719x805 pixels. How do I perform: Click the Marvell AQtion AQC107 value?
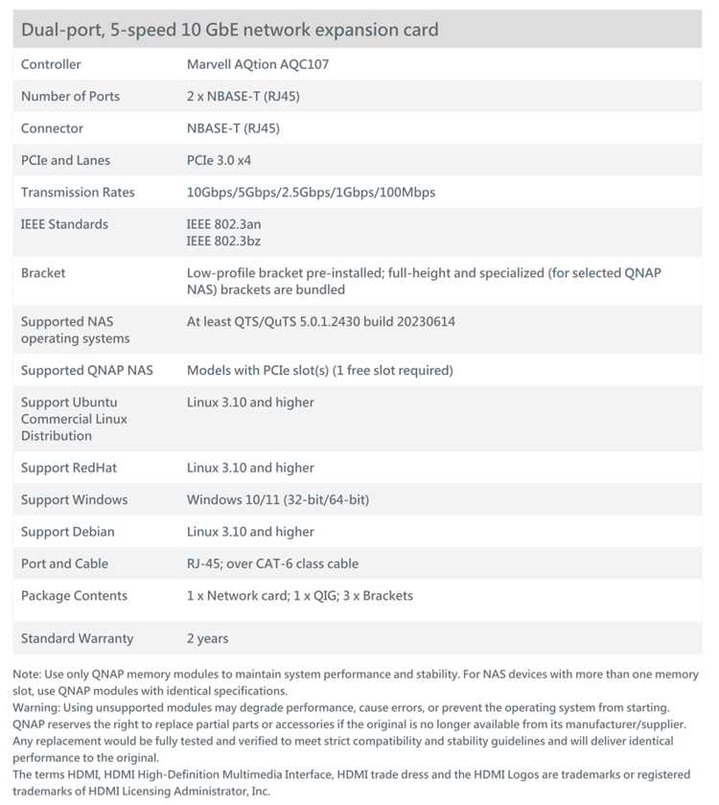(x=258, y=64)
